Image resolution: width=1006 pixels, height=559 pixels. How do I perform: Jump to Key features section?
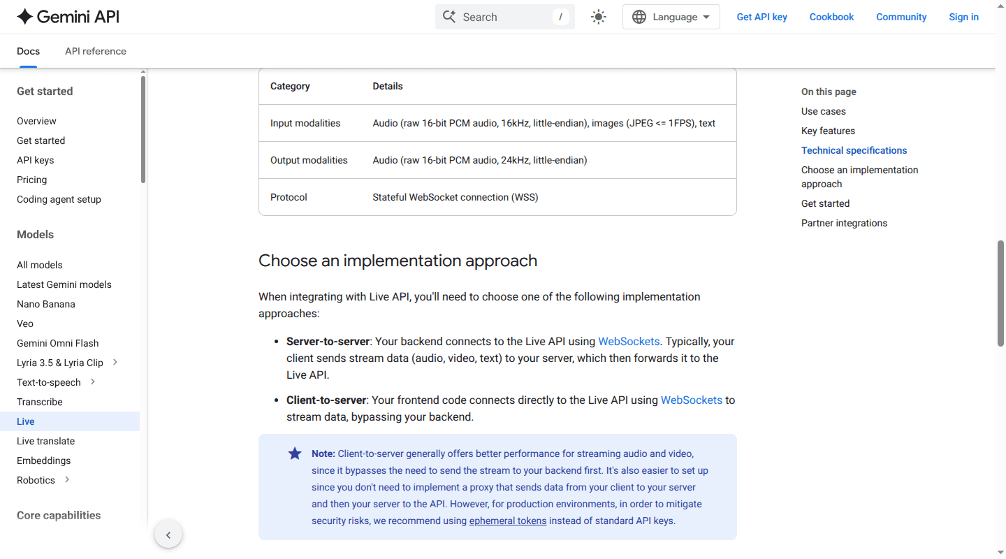pyautogui.click(x=828, y=131)
